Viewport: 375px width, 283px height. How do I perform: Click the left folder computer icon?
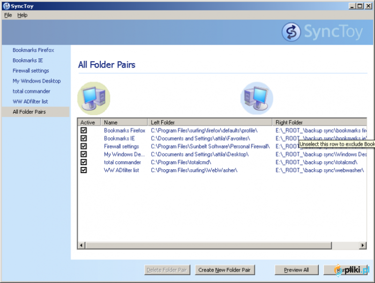tap(94, 98)
